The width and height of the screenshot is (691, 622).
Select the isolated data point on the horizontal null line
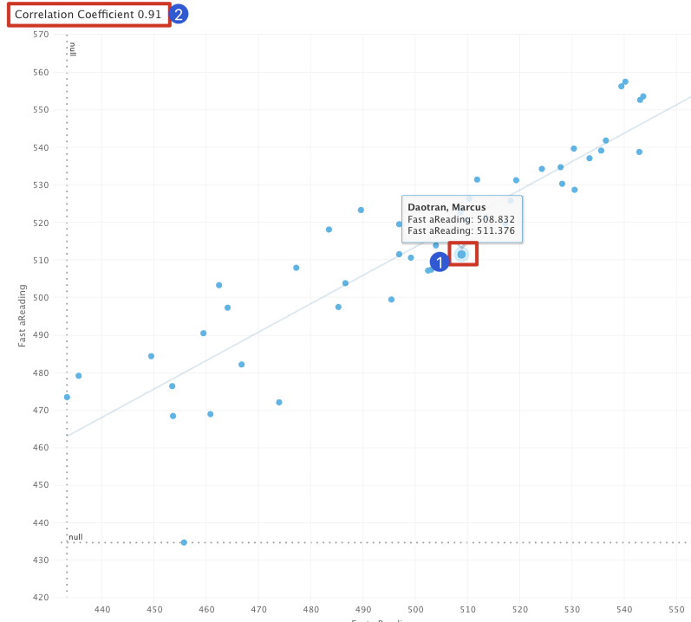(184, 542)
